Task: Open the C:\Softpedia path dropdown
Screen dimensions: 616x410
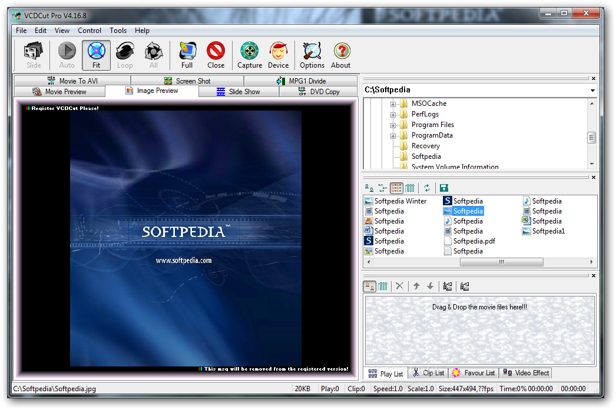Action: pyautogui.click(x=592, y=90)
